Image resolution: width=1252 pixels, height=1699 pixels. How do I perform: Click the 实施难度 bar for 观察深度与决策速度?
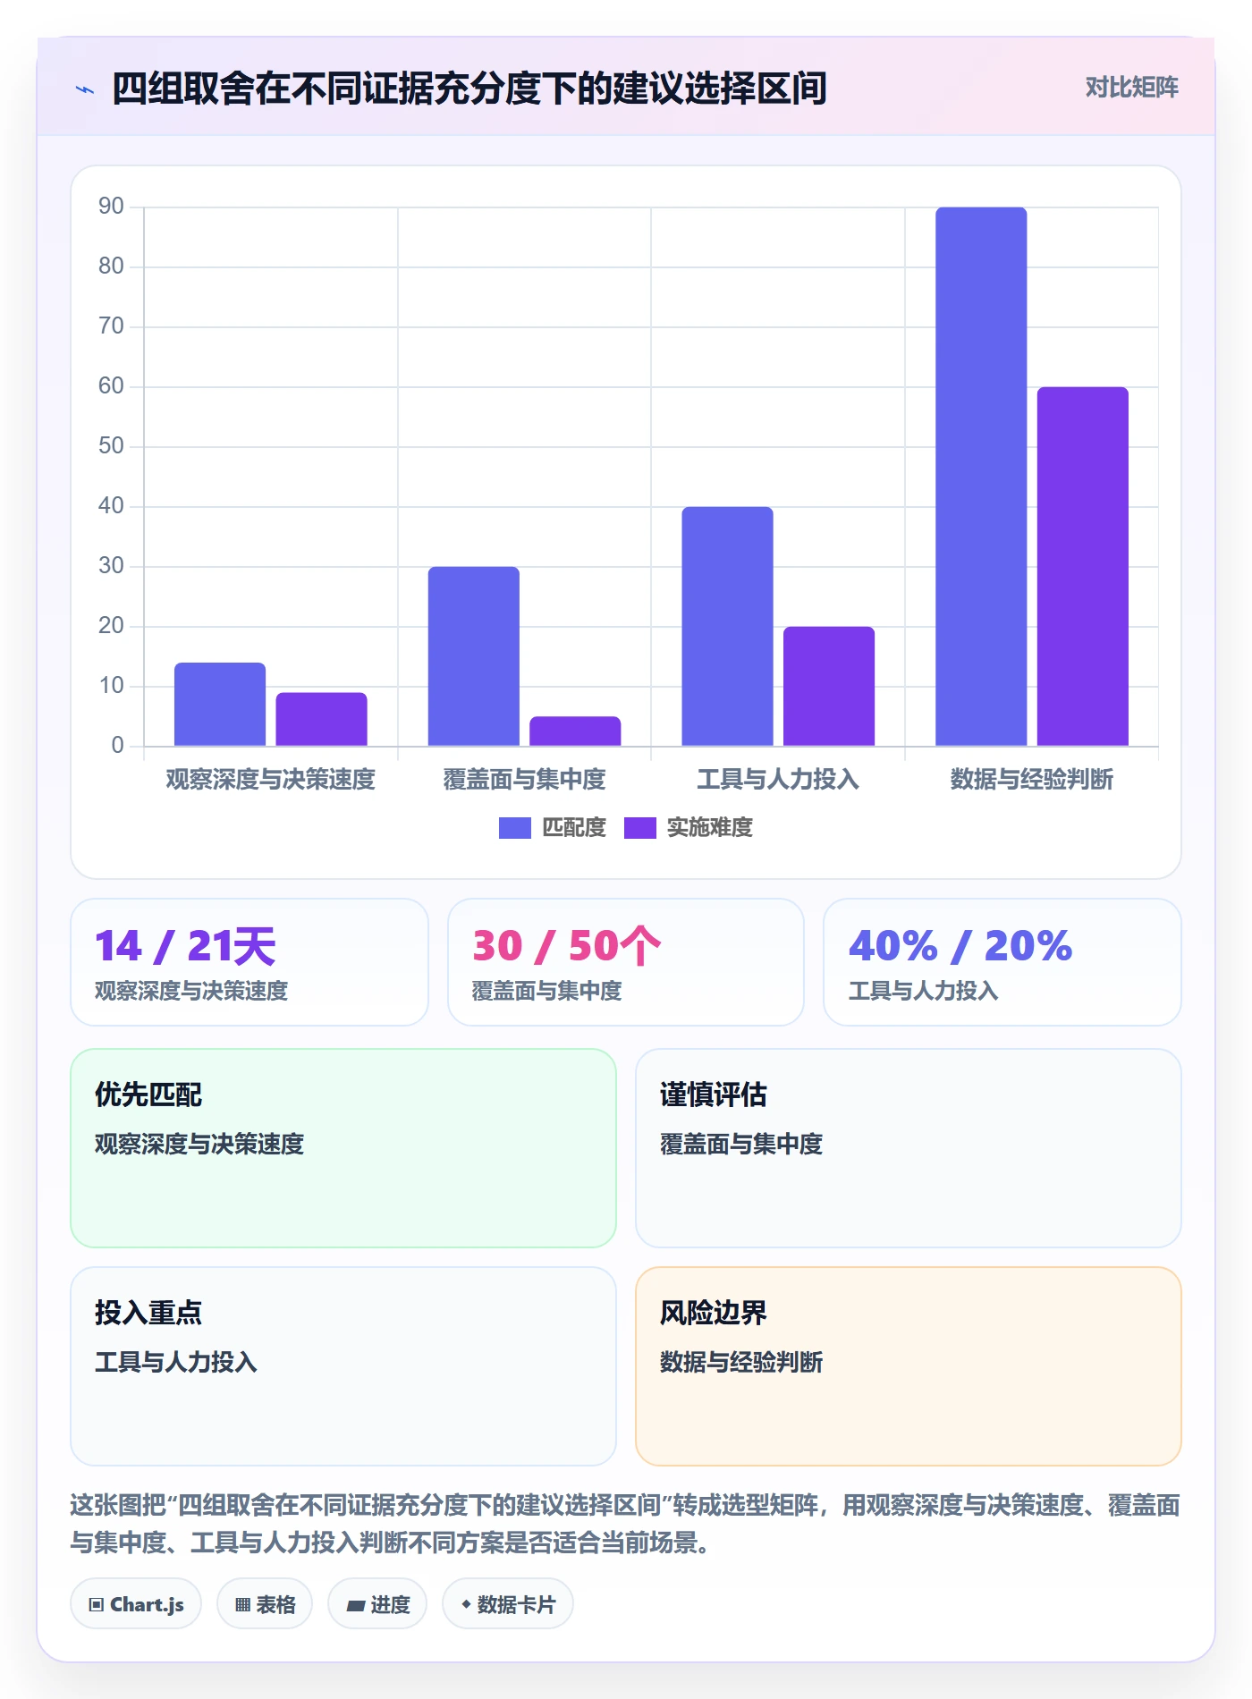[x=321, y=719]
